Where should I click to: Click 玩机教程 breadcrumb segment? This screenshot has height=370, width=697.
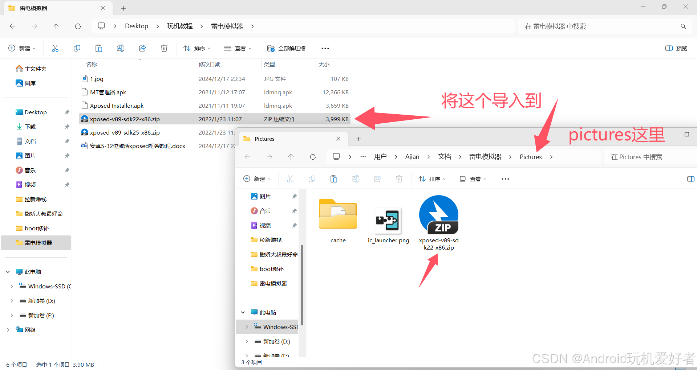pyautogui.click(x=180, y=26)
